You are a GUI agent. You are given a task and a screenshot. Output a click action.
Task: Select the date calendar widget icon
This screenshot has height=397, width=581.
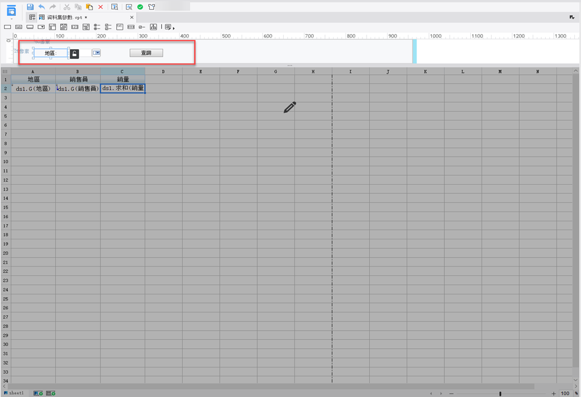(64, 27)
